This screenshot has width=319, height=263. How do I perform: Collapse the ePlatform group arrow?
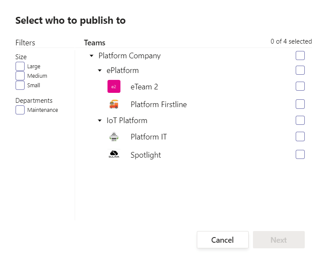click(100, 70)
